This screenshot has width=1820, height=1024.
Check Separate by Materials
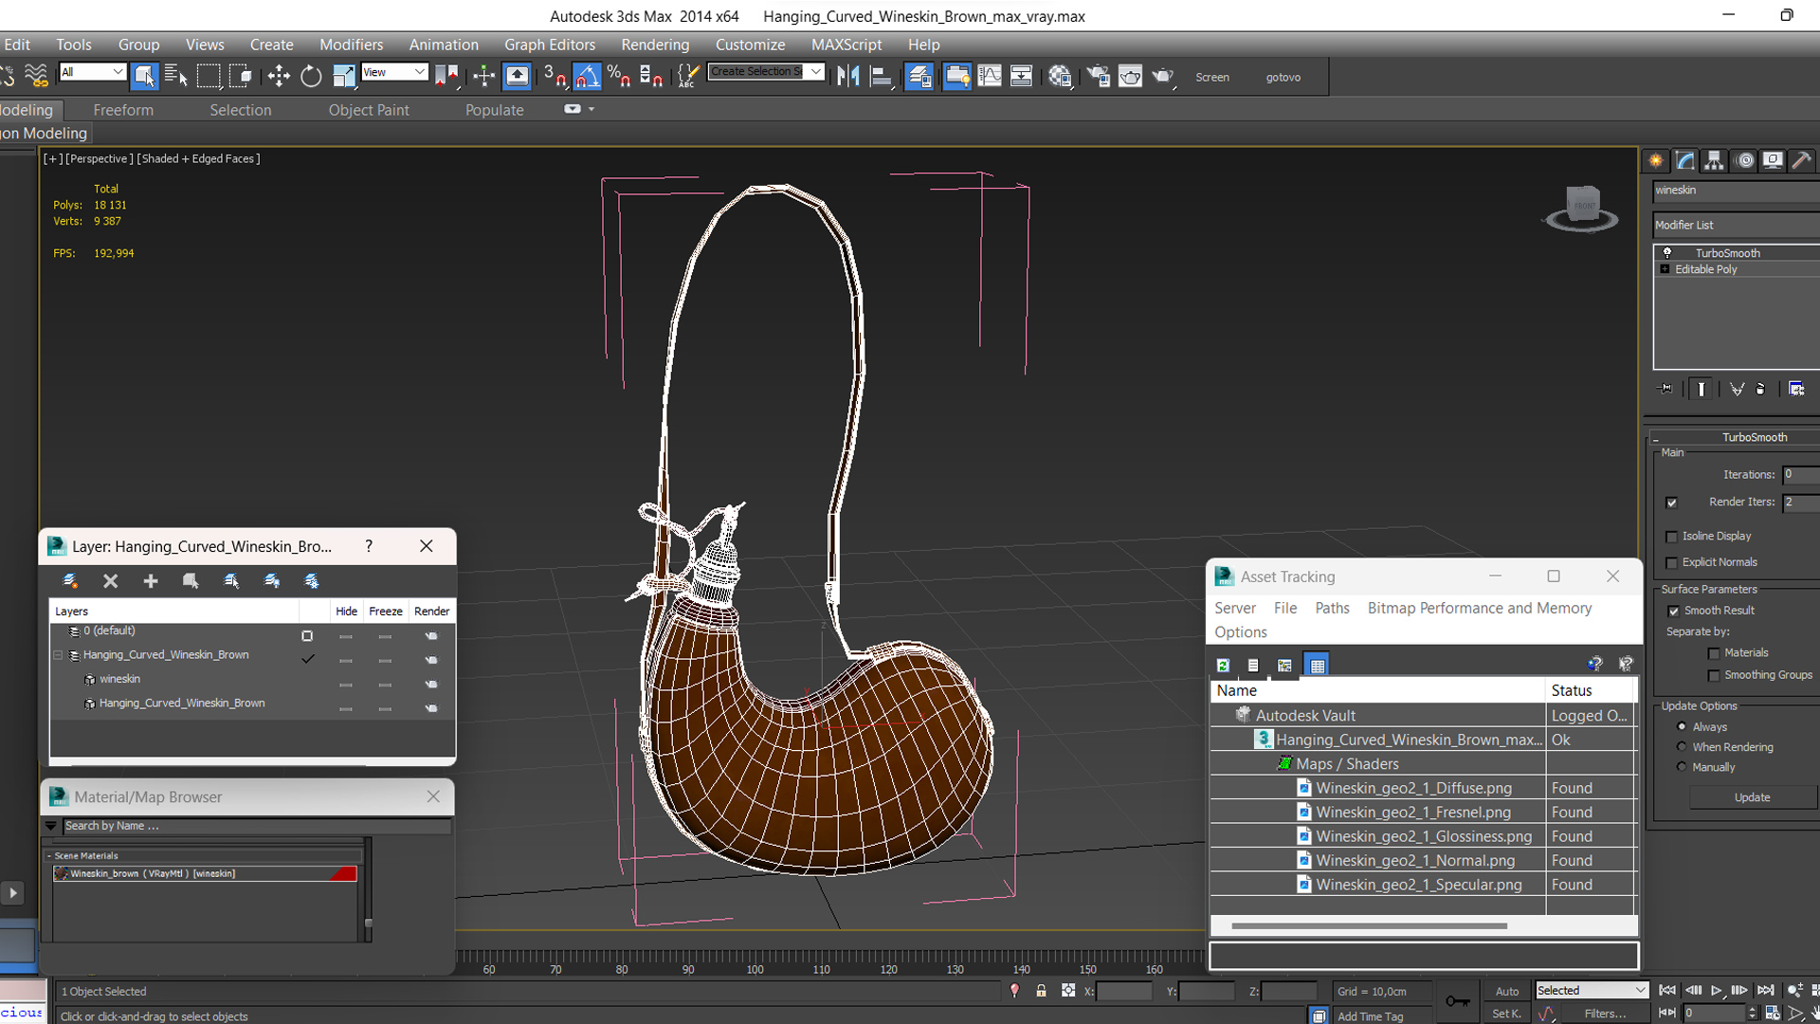(x=1714, y=653)
